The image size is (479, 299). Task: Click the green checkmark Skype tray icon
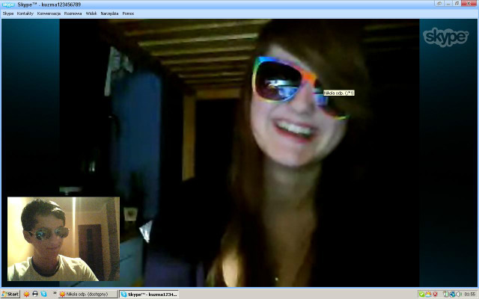coord(421,295)
